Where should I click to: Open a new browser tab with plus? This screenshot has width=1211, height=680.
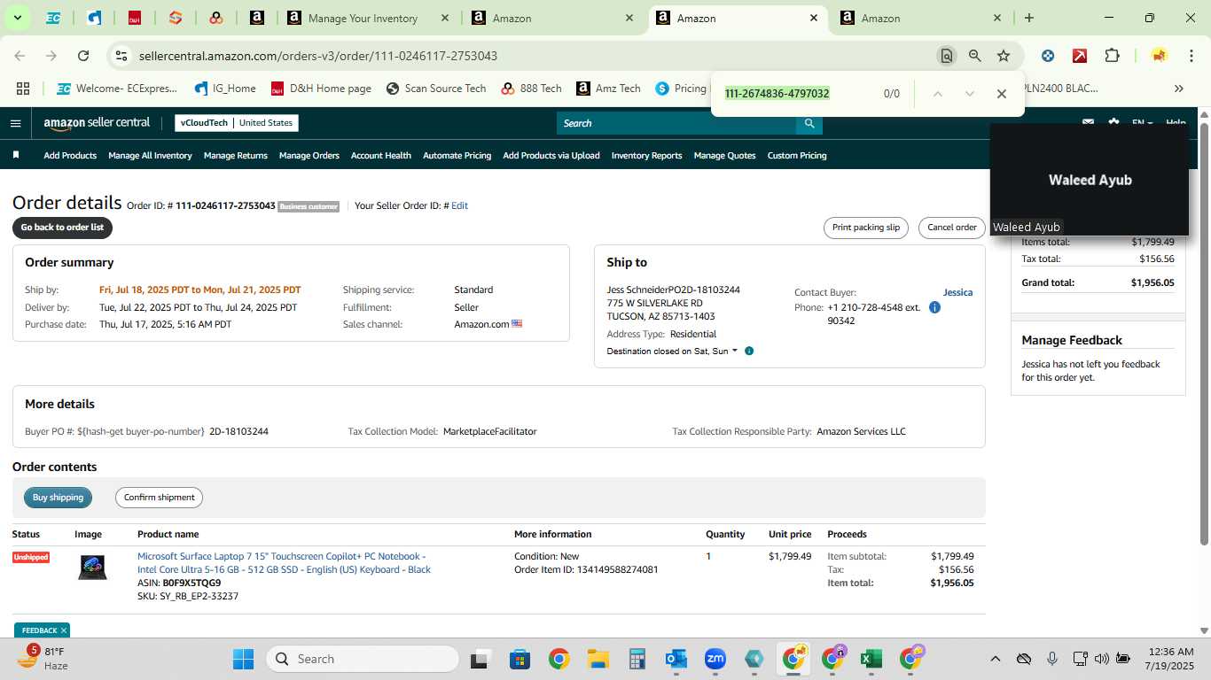[1029, 18]
